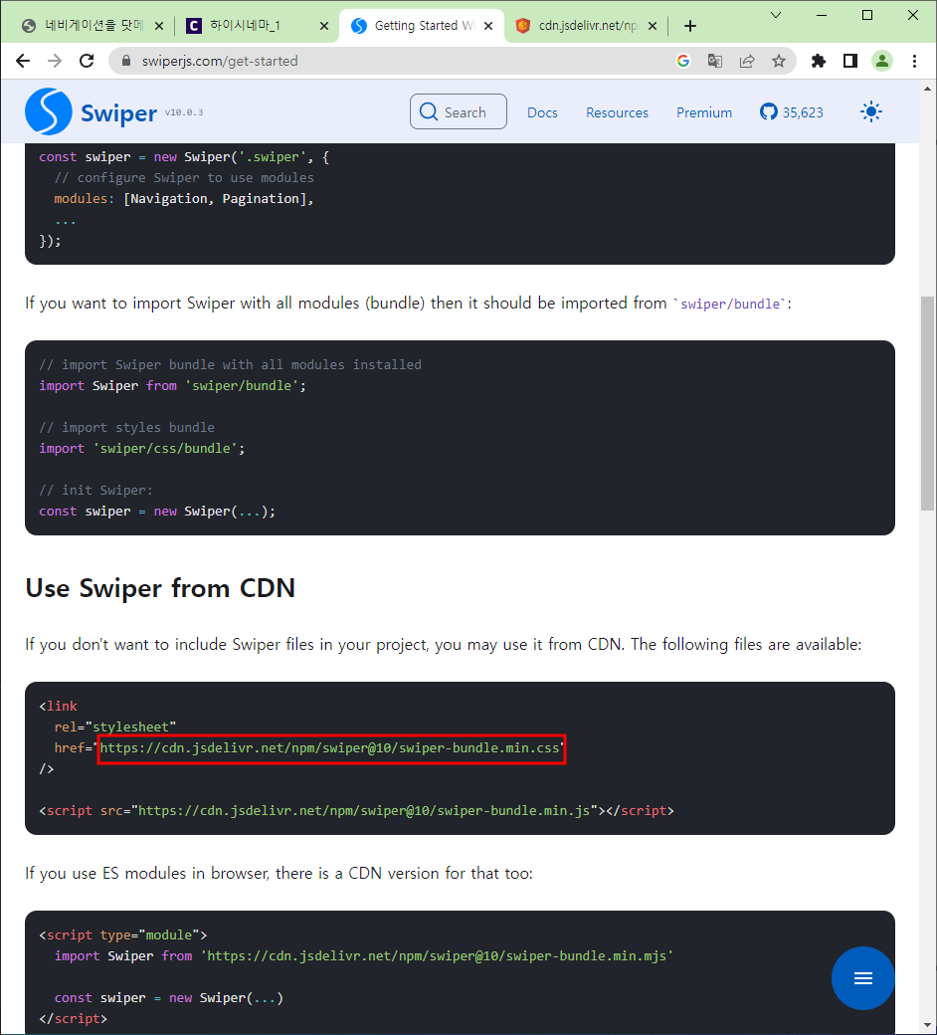Click the Search box in header
Screen dimensions: 937x1035
click(459, 111)
